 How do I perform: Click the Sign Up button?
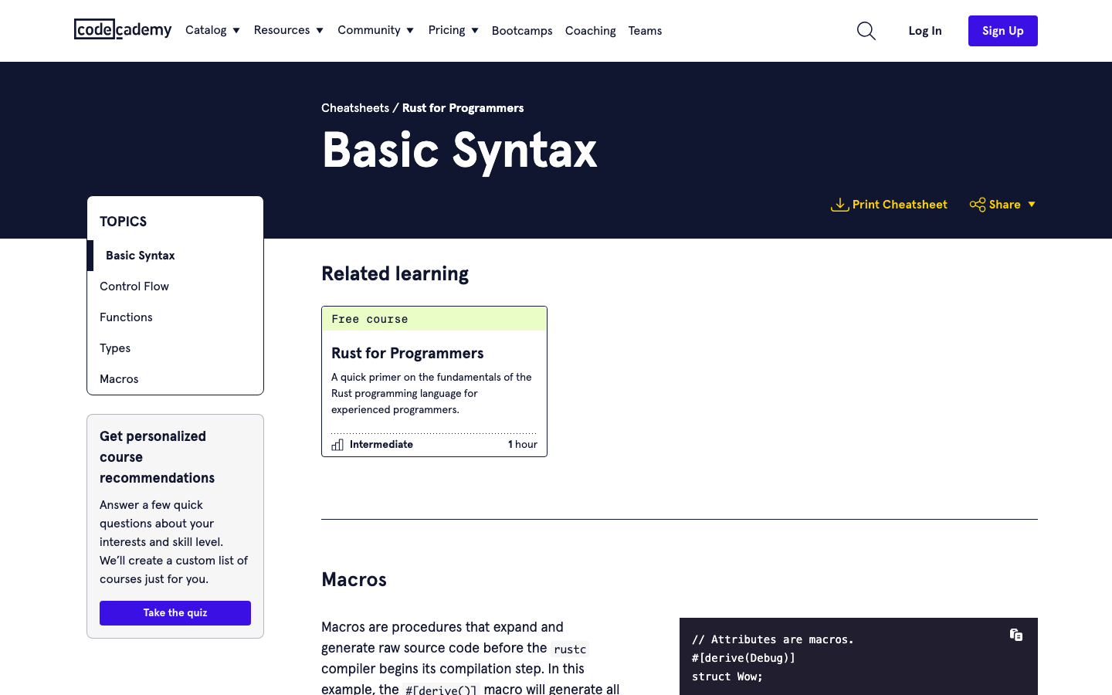click(1003, 31)
